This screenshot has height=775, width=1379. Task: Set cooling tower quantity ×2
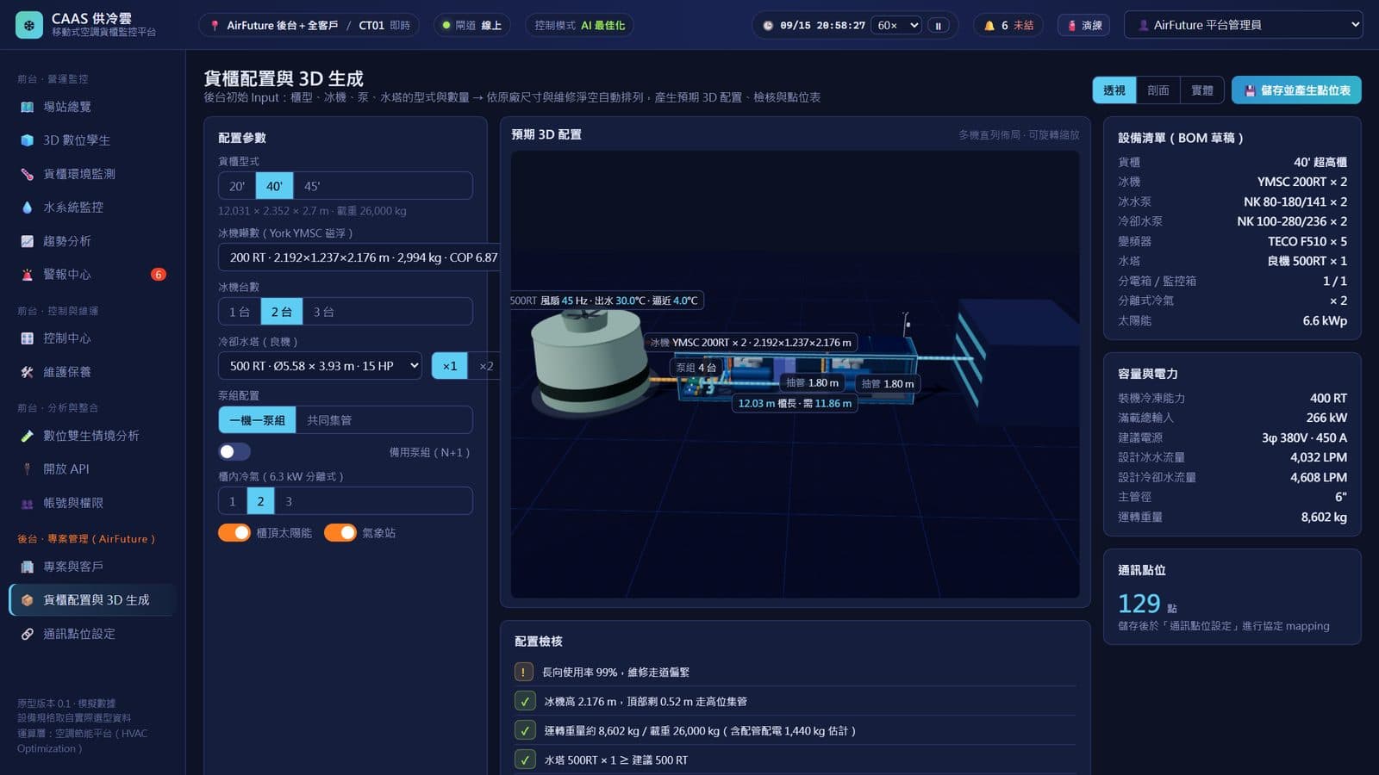tap(486, 366)
